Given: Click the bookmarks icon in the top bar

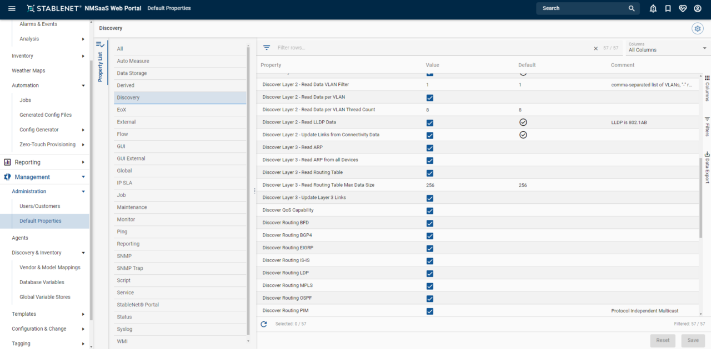Looking at the screenshot, I should tap(668, 8).
